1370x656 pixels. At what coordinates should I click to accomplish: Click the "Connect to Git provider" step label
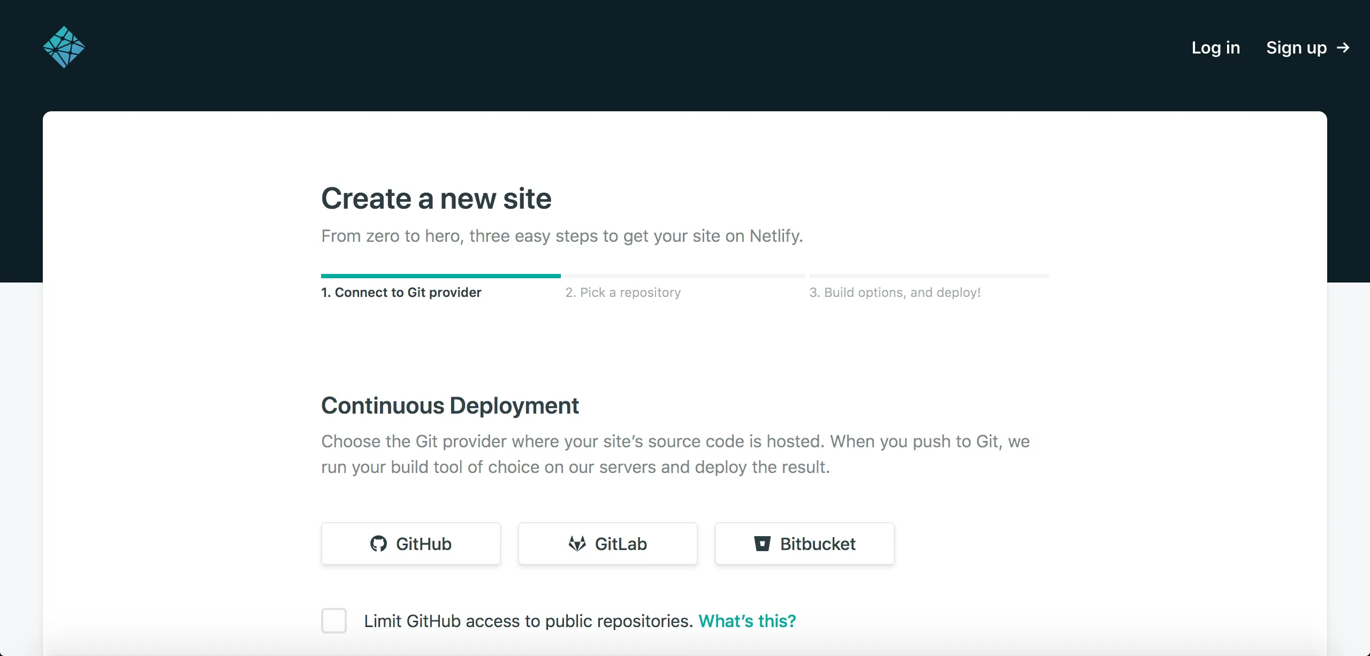401,292
